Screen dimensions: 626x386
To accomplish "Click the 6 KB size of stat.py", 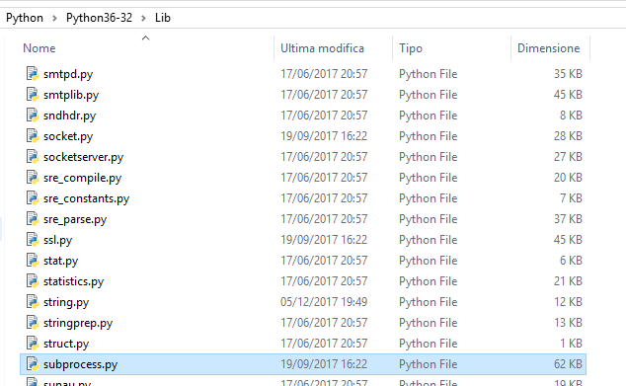I will point(571,261).
